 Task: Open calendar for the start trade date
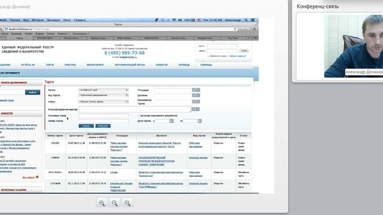tap(172, 121)
